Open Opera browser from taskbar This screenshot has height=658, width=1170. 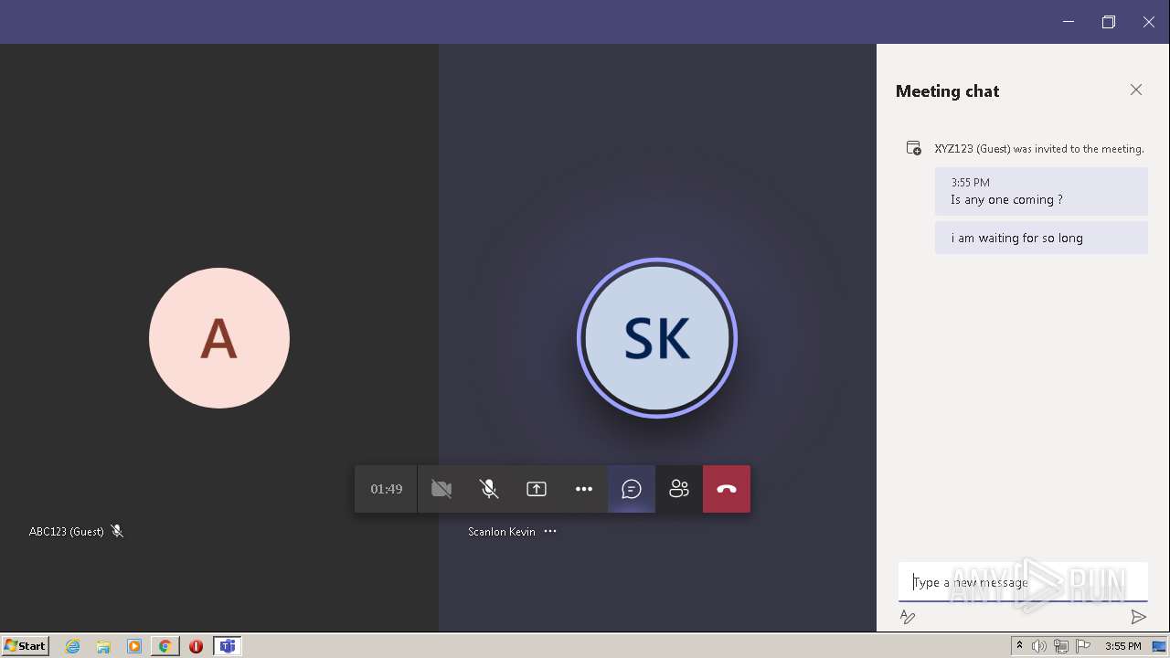click(196, 646)
